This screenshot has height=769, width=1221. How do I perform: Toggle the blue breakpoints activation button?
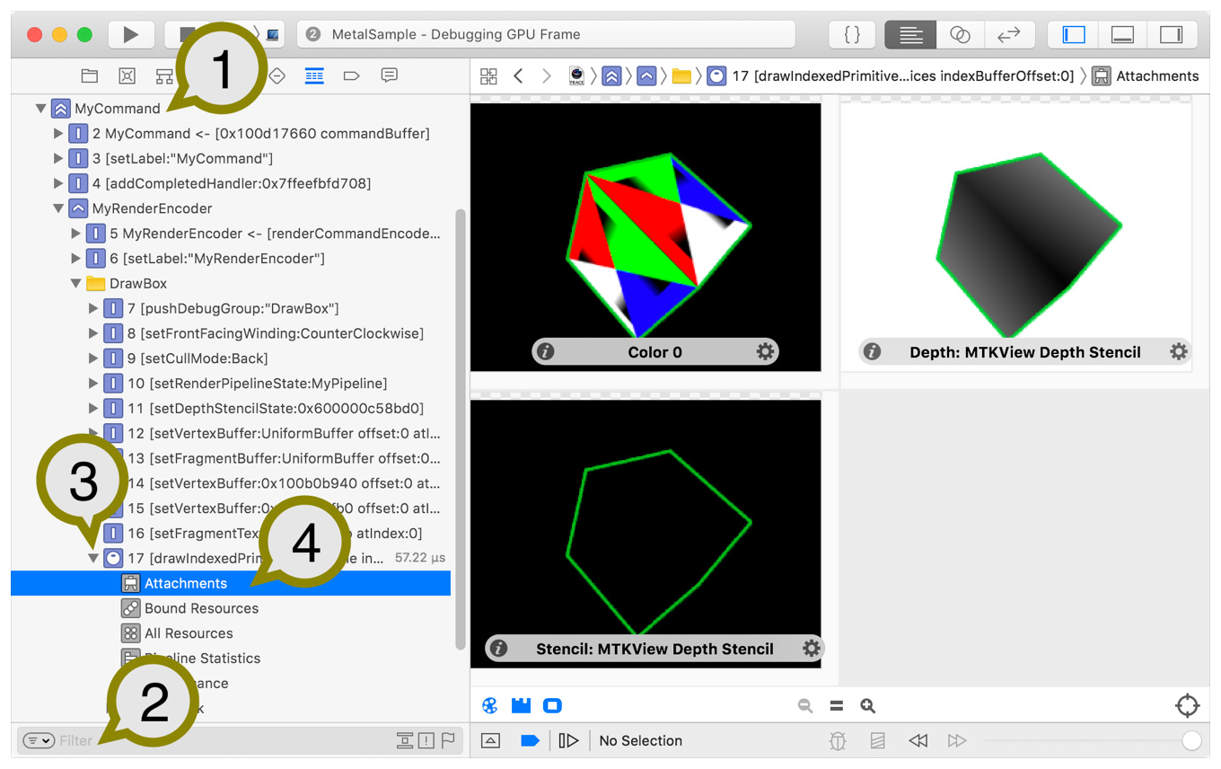530,741
